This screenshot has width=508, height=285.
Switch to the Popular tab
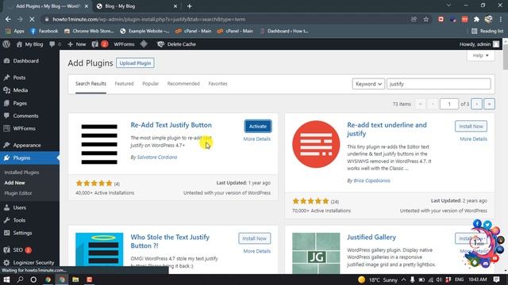151,84
